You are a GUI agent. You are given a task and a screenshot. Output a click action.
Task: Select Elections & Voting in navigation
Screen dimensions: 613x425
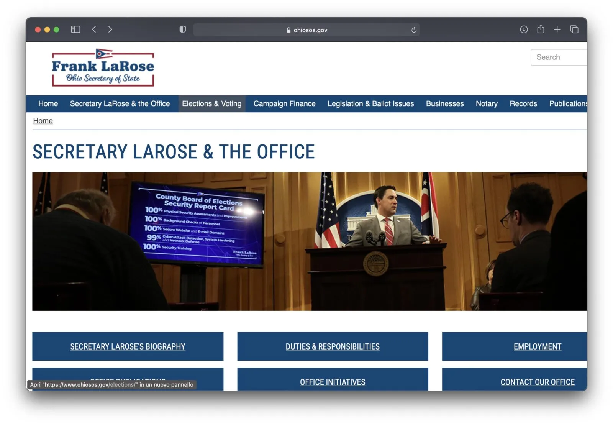click(x=212, y=104)
